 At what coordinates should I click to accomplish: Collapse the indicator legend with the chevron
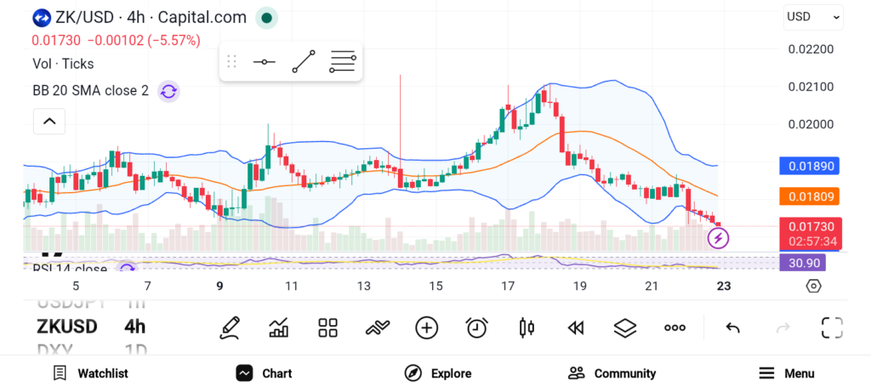click(49, 122)
